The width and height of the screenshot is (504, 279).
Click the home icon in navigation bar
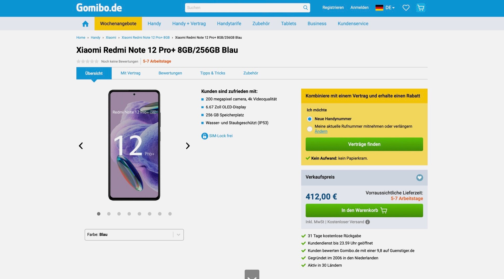[x=85, y=24]
